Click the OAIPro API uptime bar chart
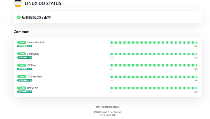The width and height of the screenshot is (210, 119). click(153, 88)
